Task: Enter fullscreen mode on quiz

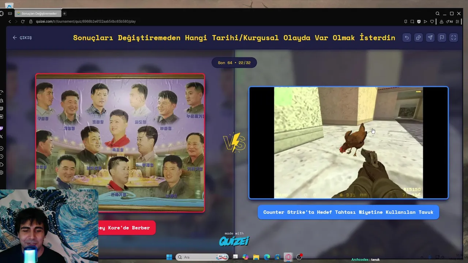Action: [453, 38]
